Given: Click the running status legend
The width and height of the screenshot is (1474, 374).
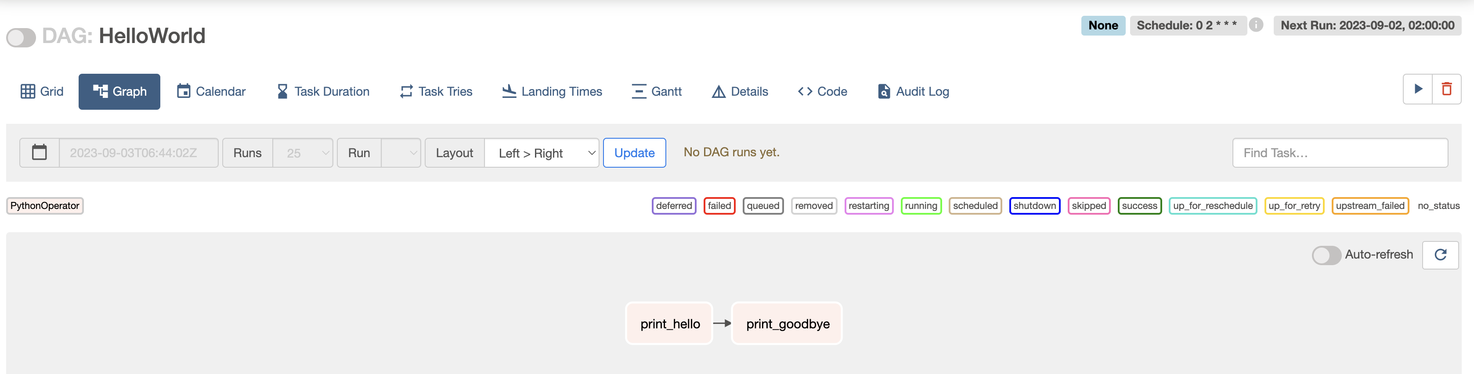Looking at the screenshot, I should pyautogui.click(x=921, y=206).
